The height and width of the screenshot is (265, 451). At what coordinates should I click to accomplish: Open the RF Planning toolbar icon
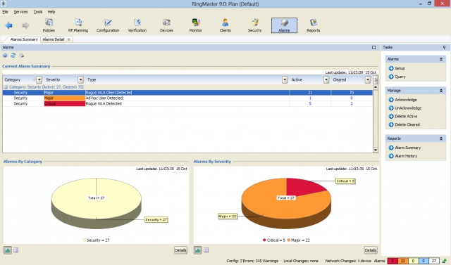click(x=78, y=25)
